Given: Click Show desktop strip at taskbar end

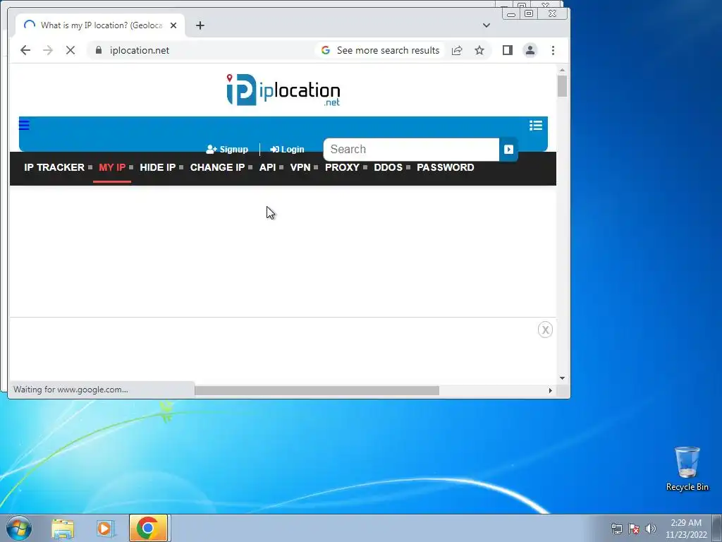Looking at the screenshot, I should point(717,529).
